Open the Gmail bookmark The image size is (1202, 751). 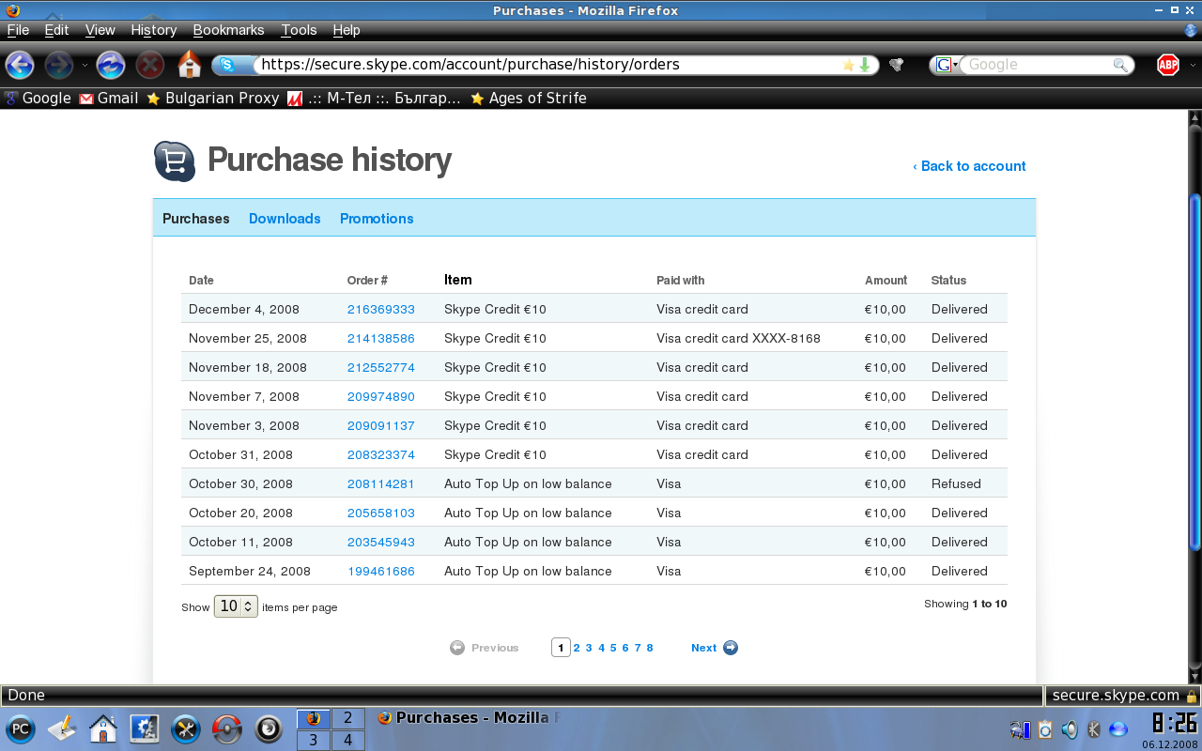pyautogui.click(x=109, y=98)
